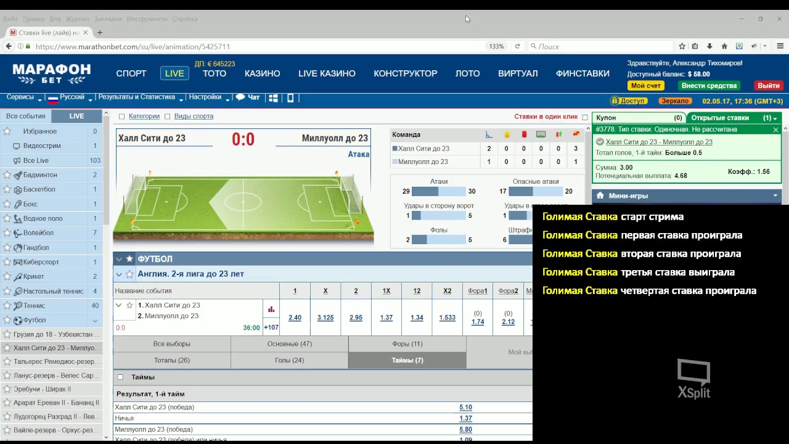Viewport: 789px width, 444px height.
Task: Open statistics chart icon for Hull City match
Action: (x=271, y=310)
